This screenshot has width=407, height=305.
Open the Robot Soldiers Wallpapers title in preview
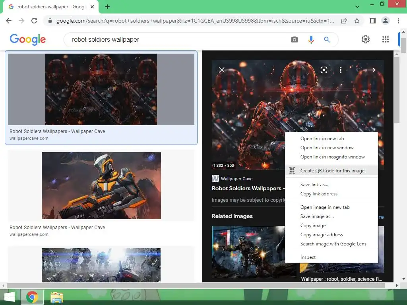(248, 189)
